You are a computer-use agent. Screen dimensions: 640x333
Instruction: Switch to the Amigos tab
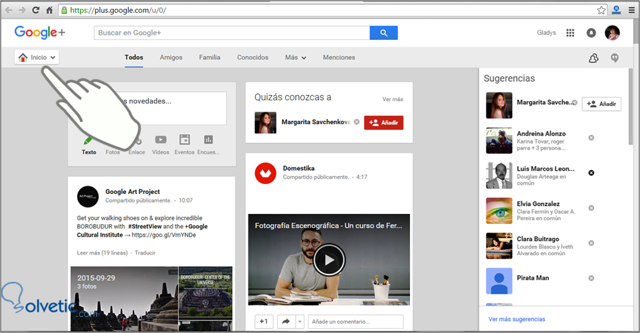pos(171,58)
